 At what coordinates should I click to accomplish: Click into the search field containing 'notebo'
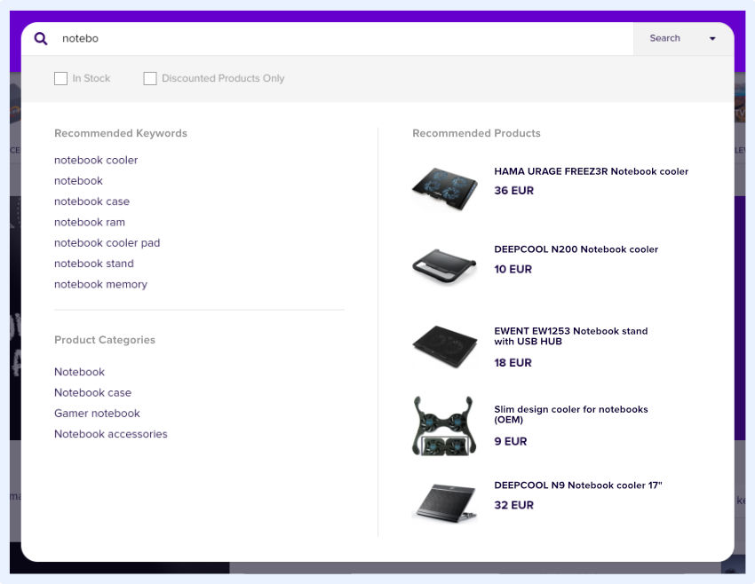tap(338, 38)
